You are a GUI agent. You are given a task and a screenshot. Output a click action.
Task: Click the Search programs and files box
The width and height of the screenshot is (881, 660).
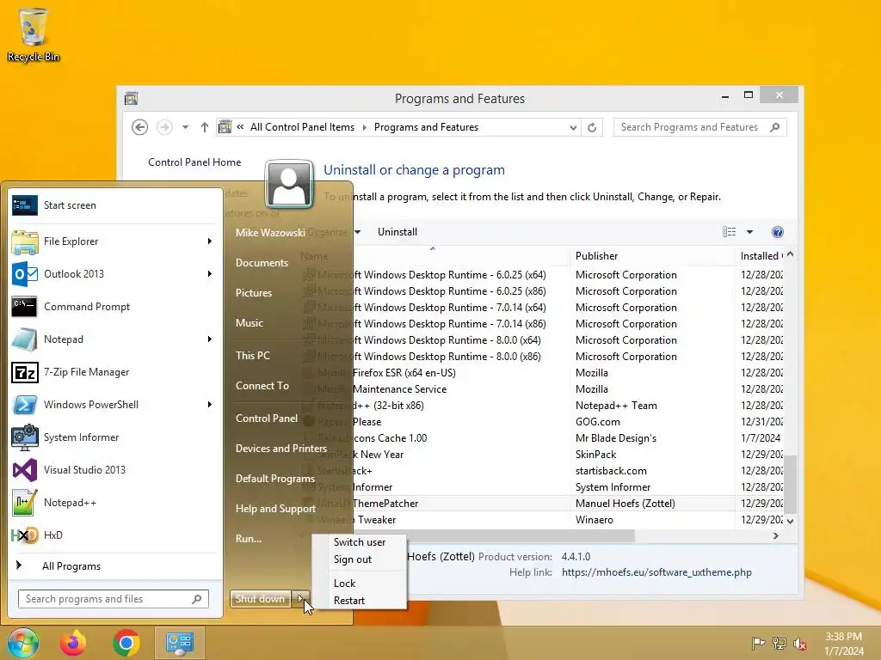(114, 599)
